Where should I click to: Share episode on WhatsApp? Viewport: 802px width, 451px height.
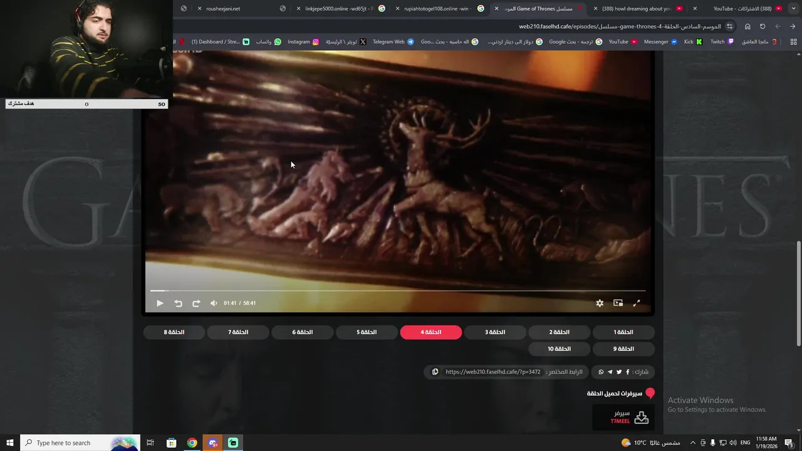601,372
